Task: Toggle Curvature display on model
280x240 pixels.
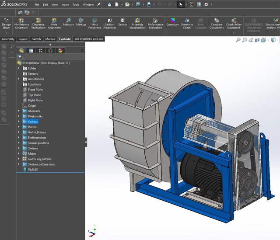Action: (172, 22)
